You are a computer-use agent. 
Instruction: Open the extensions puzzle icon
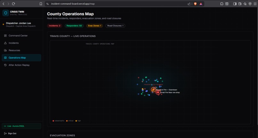click(x=222, y=4)
